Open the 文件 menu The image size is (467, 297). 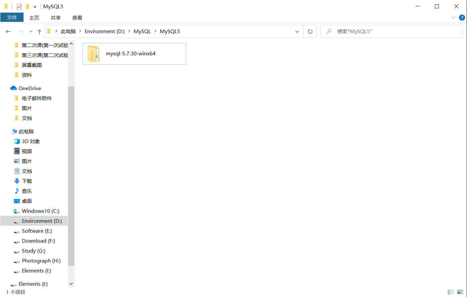tap(12, 18)
